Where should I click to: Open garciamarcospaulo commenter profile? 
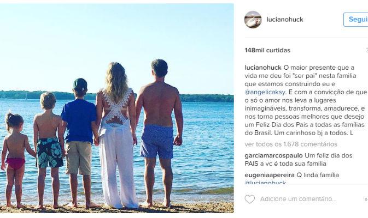[273, 155]
